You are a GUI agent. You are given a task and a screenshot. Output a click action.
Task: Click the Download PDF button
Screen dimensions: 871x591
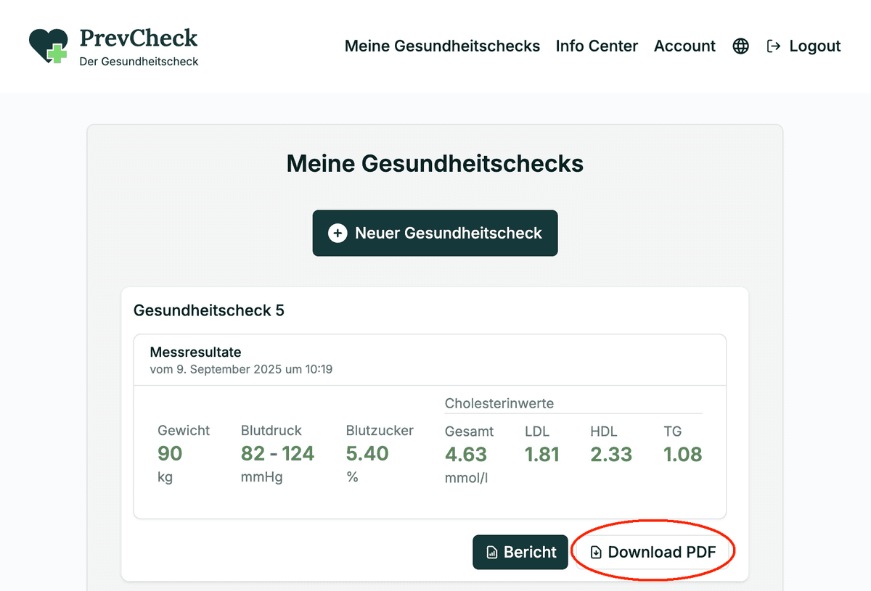tap(652, 552)
